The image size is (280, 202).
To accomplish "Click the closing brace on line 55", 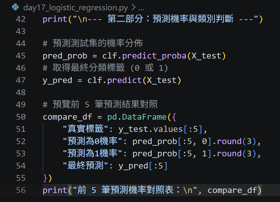I will [45, 178].
